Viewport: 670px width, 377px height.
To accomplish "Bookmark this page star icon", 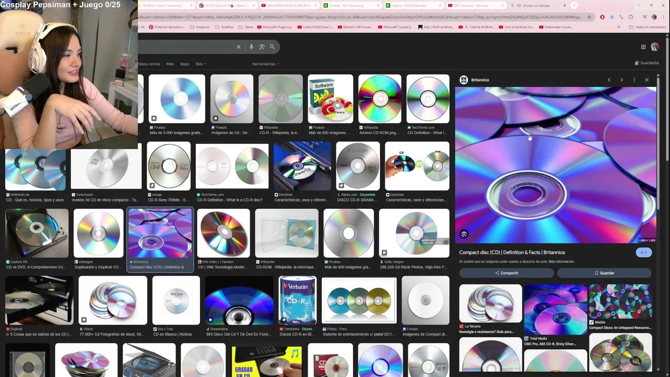I will [589, 17].
